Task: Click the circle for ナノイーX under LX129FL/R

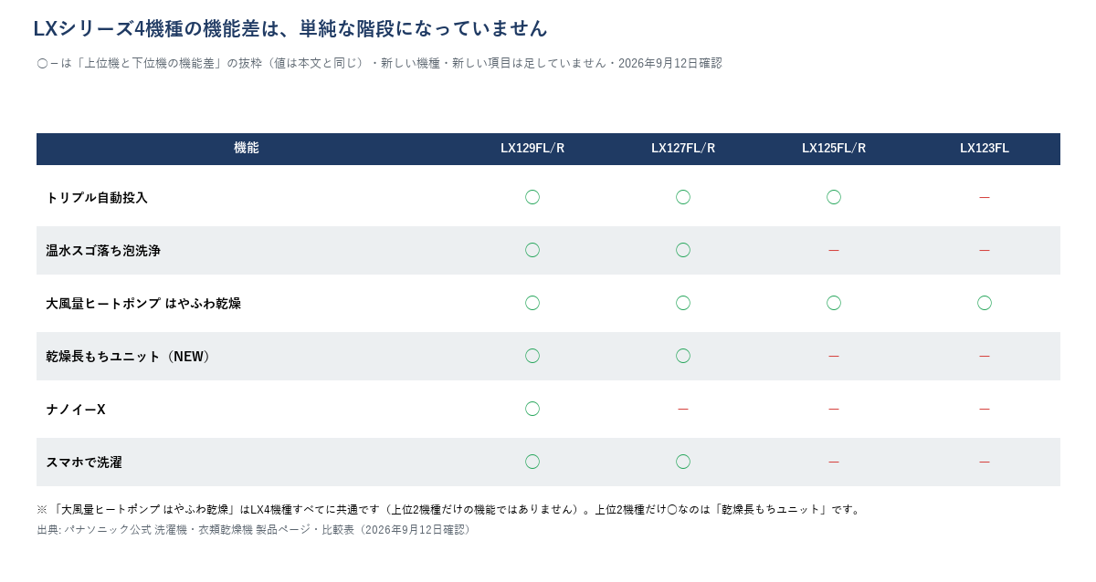Action: 532,409
